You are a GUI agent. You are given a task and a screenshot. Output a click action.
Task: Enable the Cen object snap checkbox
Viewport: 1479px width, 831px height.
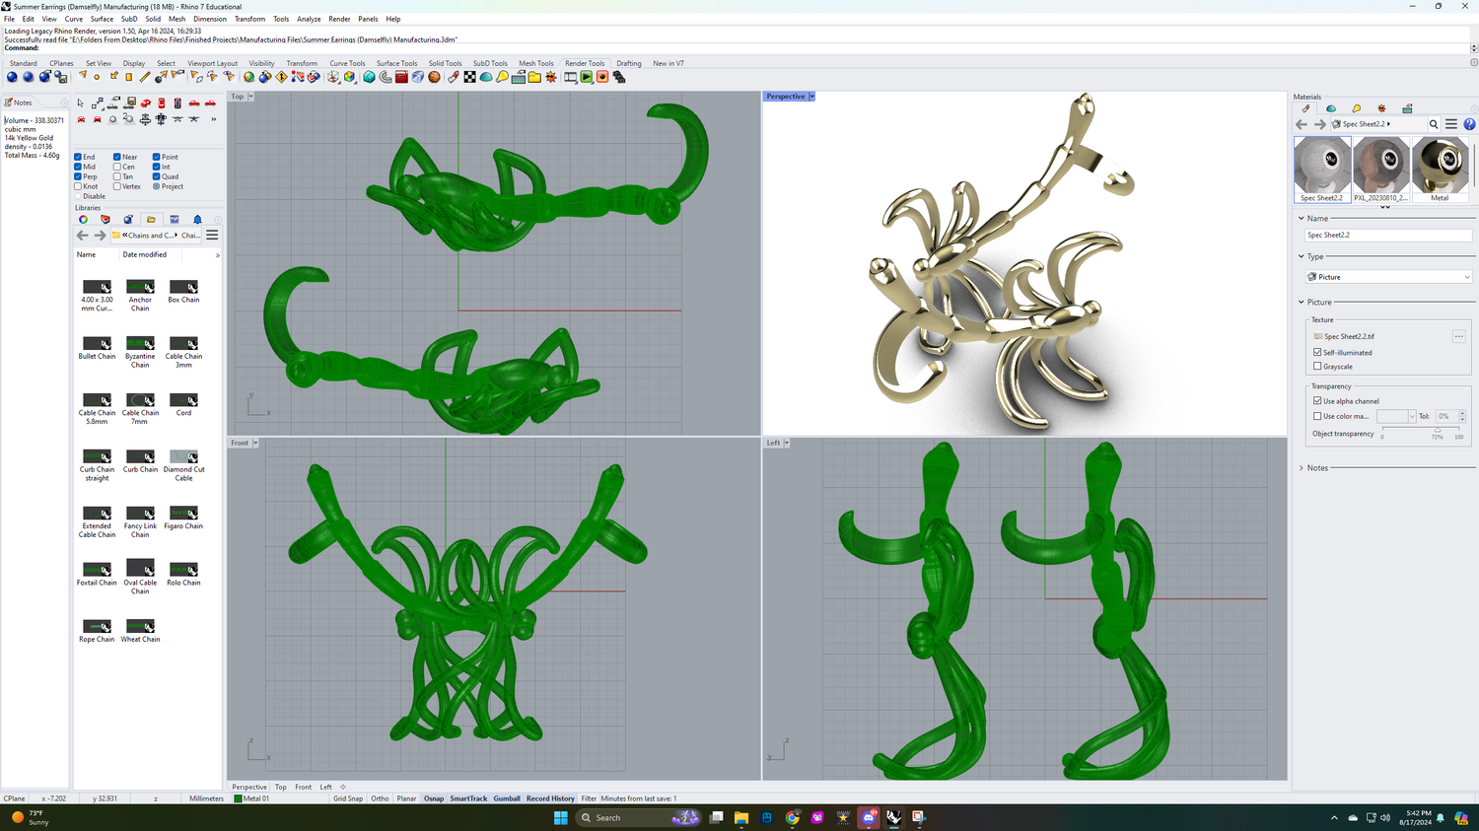pyautogui.click(x=117, y=167)
